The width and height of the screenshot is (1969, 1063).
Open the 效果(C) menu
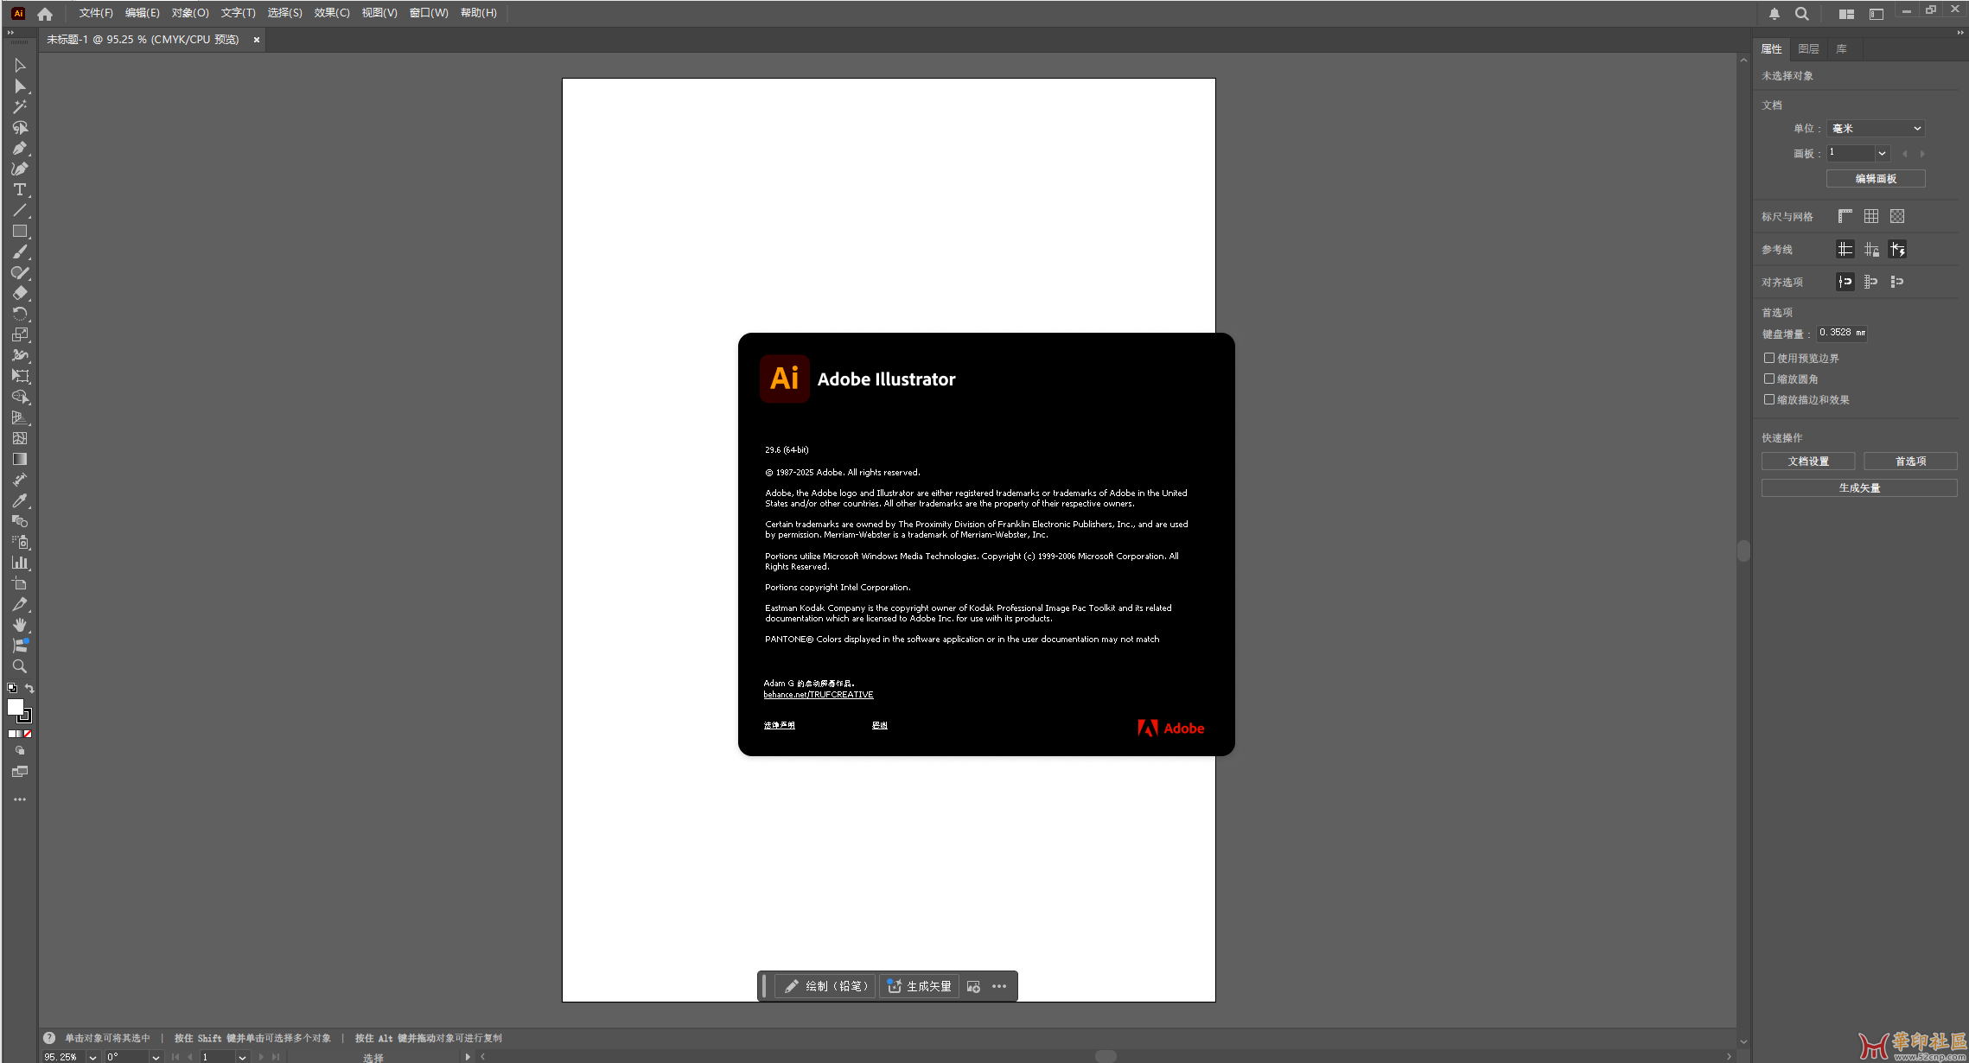coord(332,13)
